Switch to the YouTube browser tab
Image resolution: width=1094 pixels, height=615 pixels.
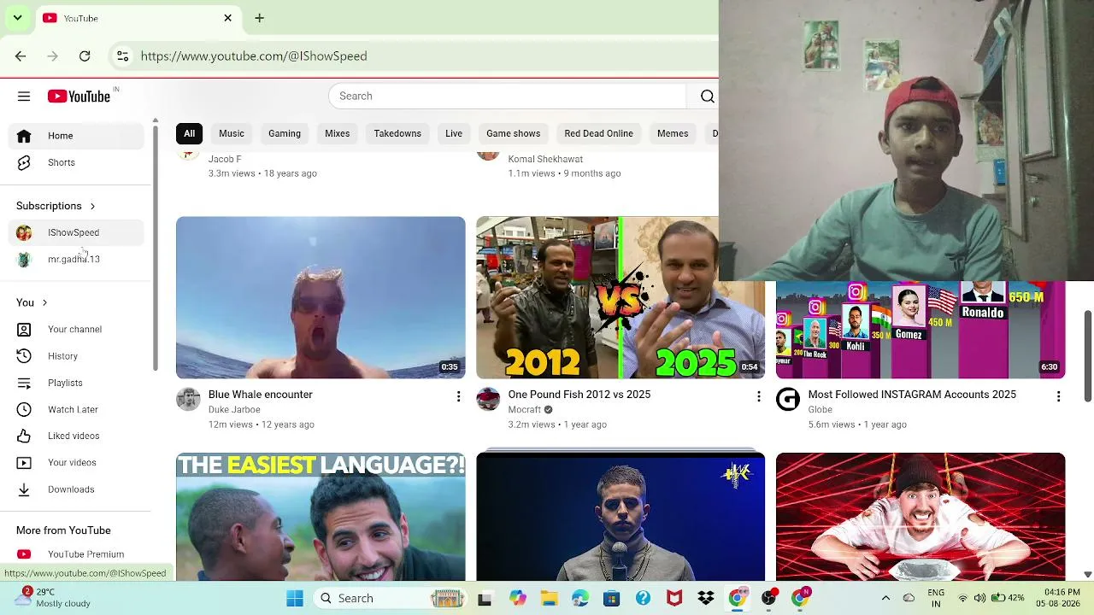click(x=137, y=18)
